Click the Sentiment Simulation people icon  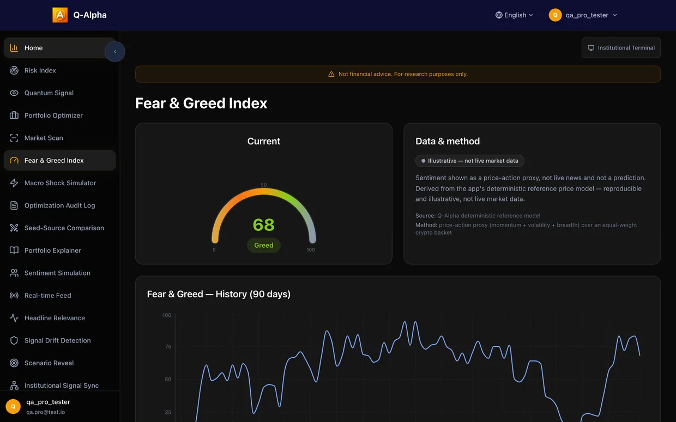14,273
